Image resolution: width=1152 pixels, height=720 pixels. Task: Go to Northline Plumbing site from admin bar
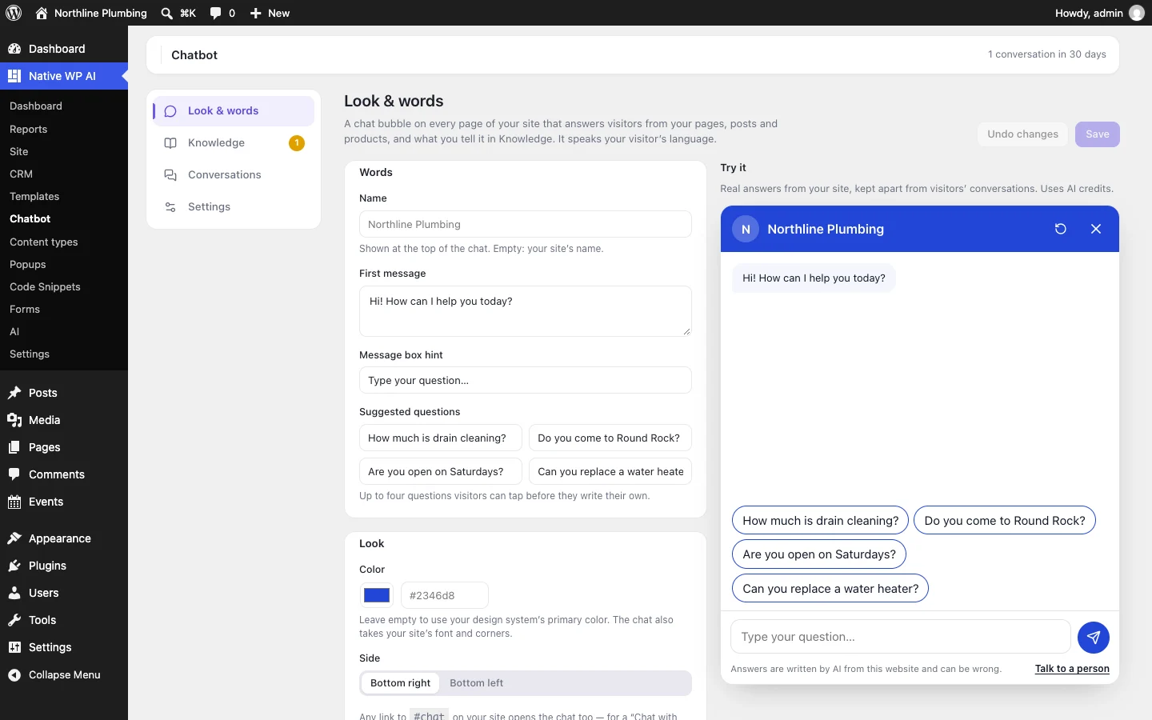(x=91, y=13)
